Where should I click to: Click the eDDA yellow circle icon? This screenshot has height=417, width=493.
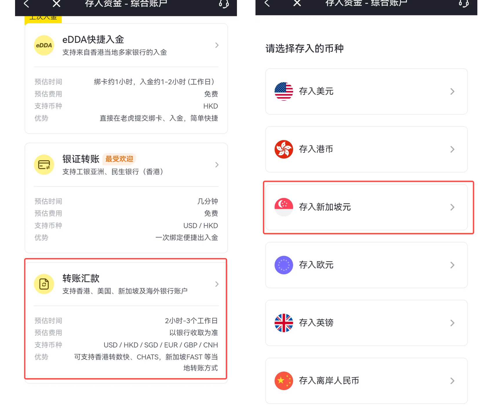click(x=44, y=45)
